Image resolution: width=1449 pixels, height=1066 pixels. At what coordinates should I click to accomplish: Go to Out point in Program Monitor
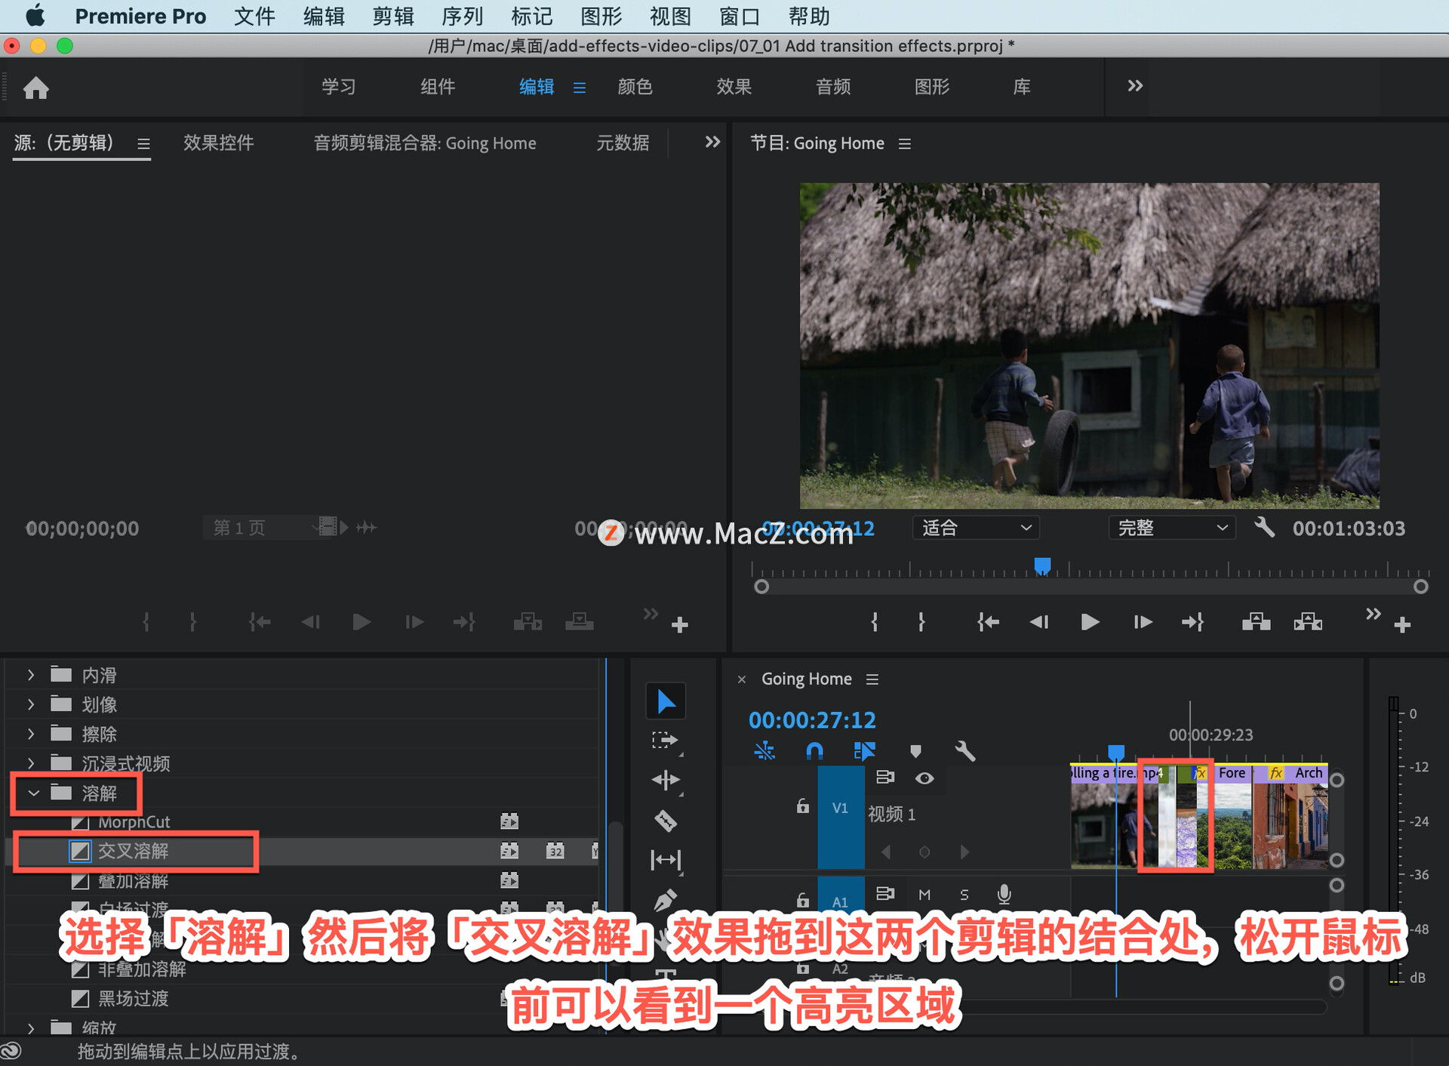(x=1192, y=622)
